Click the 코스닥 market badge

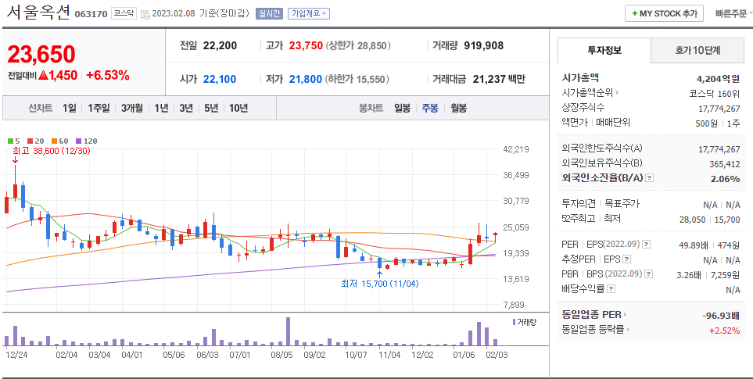point(124,13)
